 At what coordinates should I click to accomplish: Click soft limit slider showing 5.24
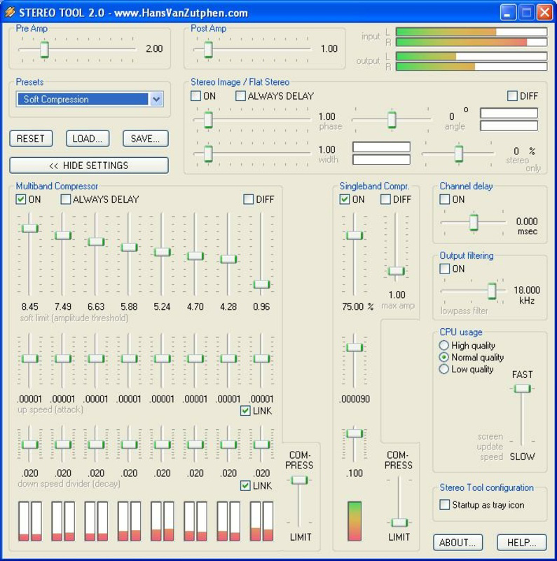click(163, 252)
